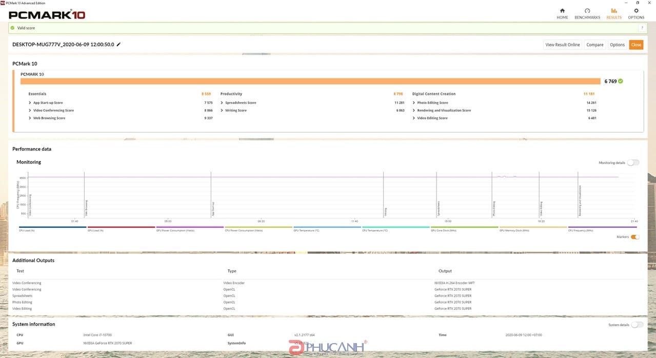Click the Test column header in Additional Outputs
Screen dimensions: 656x358
(20, 271)
